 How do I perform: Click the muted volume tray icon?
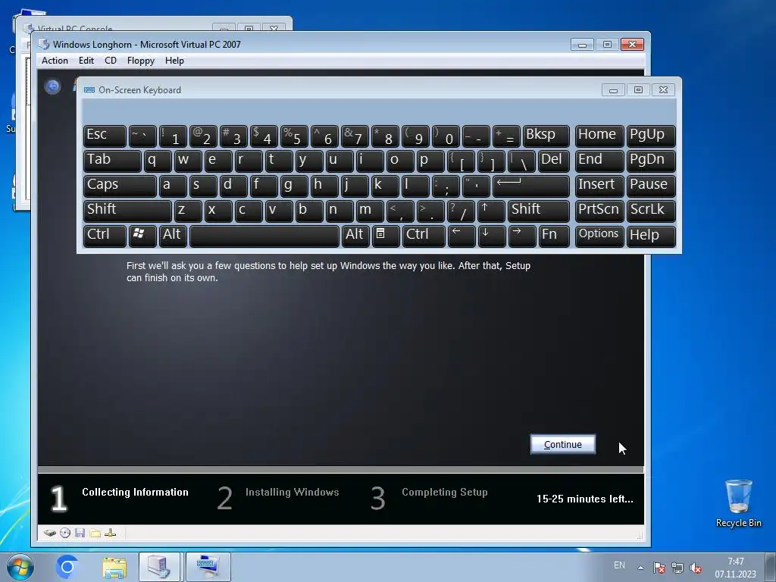point(696,568)
